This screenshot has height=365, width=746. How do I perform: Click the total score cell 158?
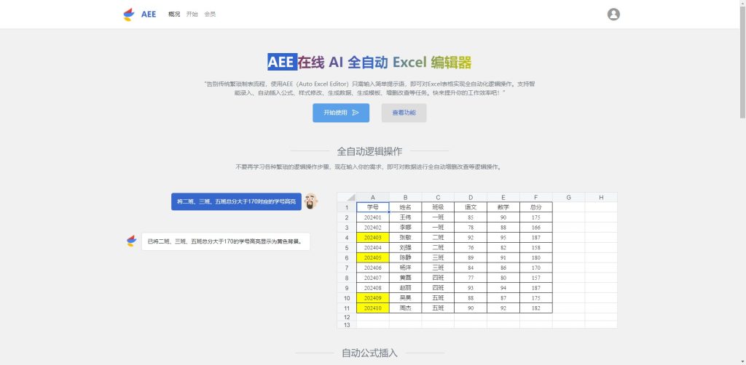coord(535,247)
